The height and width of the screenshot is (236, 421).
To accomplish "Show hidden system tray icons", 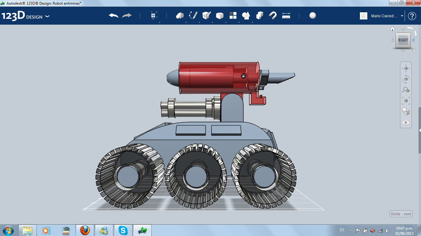I will tap(350, 230).
